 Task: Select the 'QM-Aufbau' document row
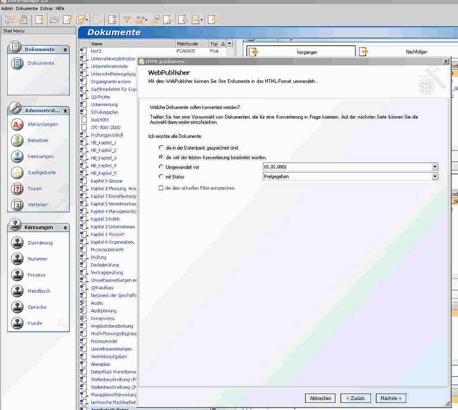[102, 287]
